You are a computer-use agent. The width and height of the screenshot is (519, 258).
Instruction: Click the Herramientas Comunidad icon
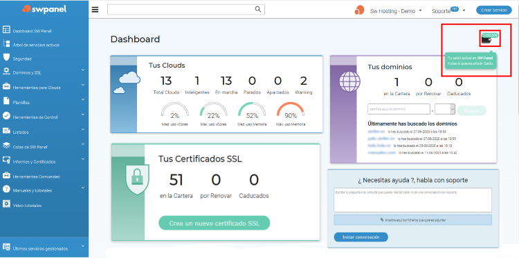click(x=6, y=175)
